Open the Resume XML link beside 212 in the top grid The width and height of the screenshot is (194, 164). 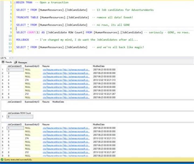[66, 94]
